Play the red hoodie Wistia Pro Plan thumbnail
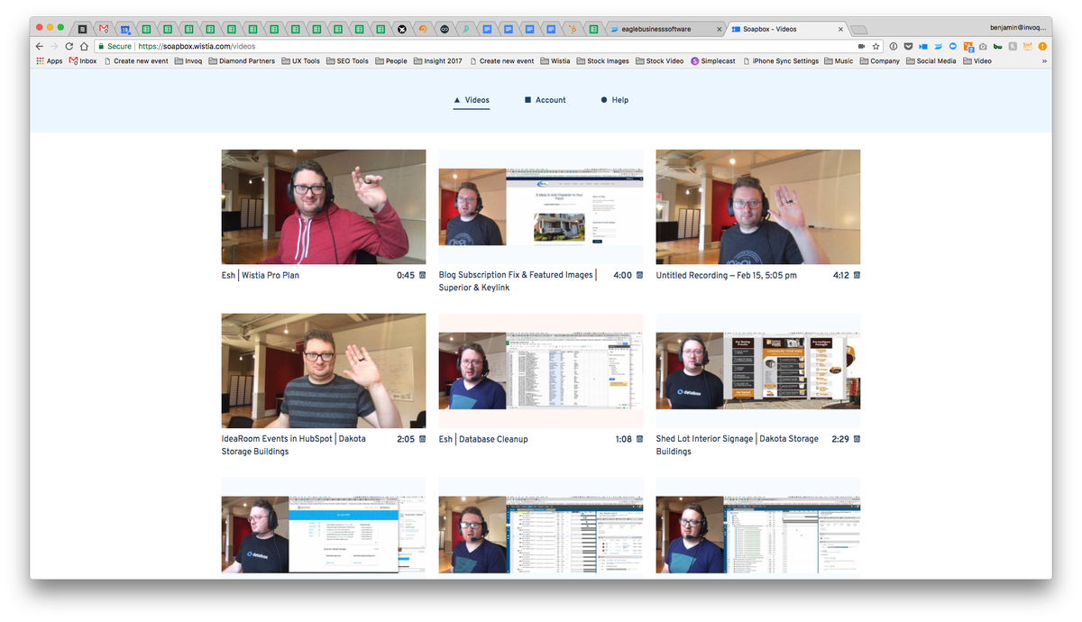1082x622 pixels. (x=324, y=206)
